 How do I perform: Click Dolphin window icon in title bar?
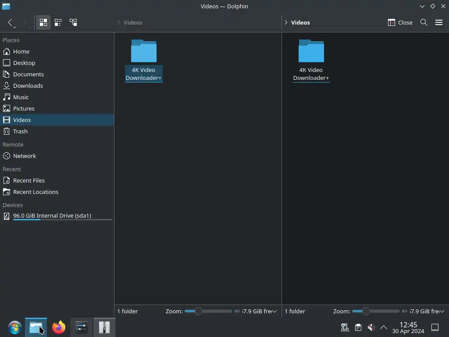point(6,6)
